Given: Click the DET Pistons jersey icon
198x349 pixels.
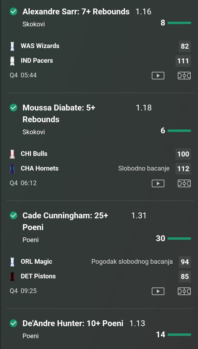Looking at the screenshot, I should click(12, 276).
